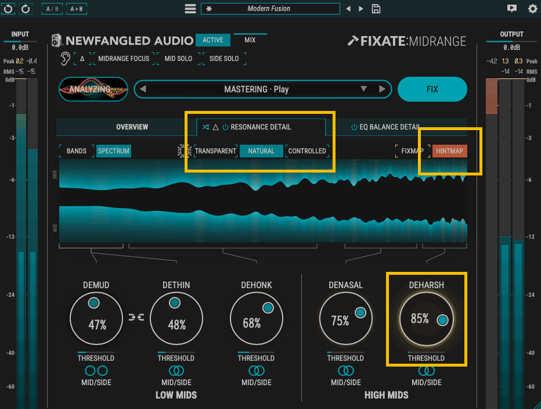Screen dimensions: 541x409
Task: Select the CONTROLLED resonance mode
Action: point(306,151)
